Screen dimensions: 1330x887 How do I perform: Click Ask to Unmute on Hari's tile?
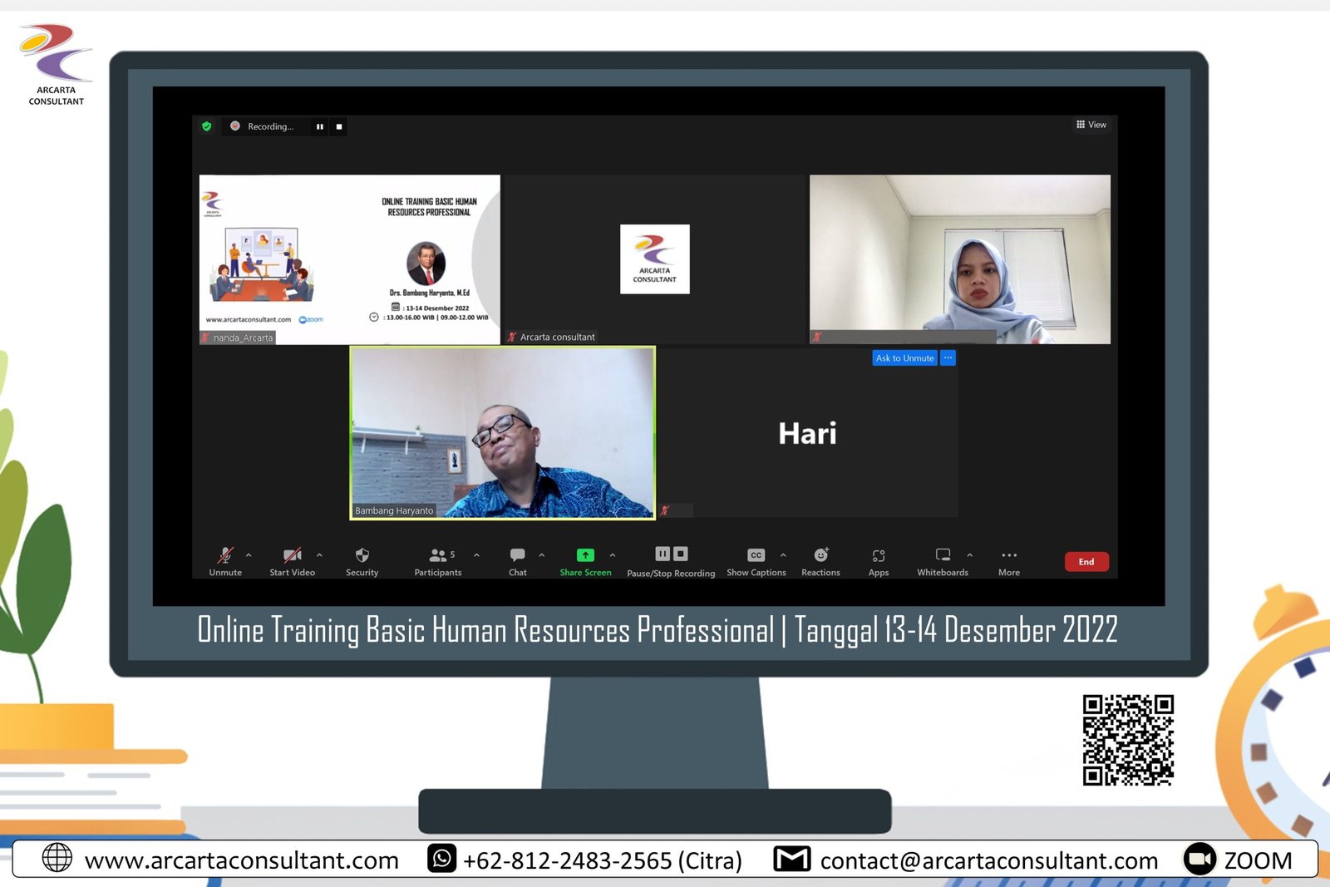point(904,358)
